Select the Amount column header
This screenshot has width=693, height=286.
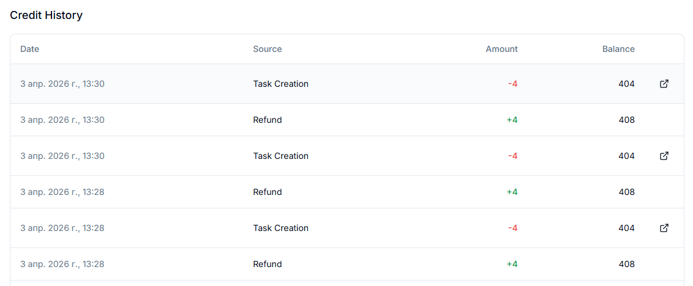tap(501, 49)
